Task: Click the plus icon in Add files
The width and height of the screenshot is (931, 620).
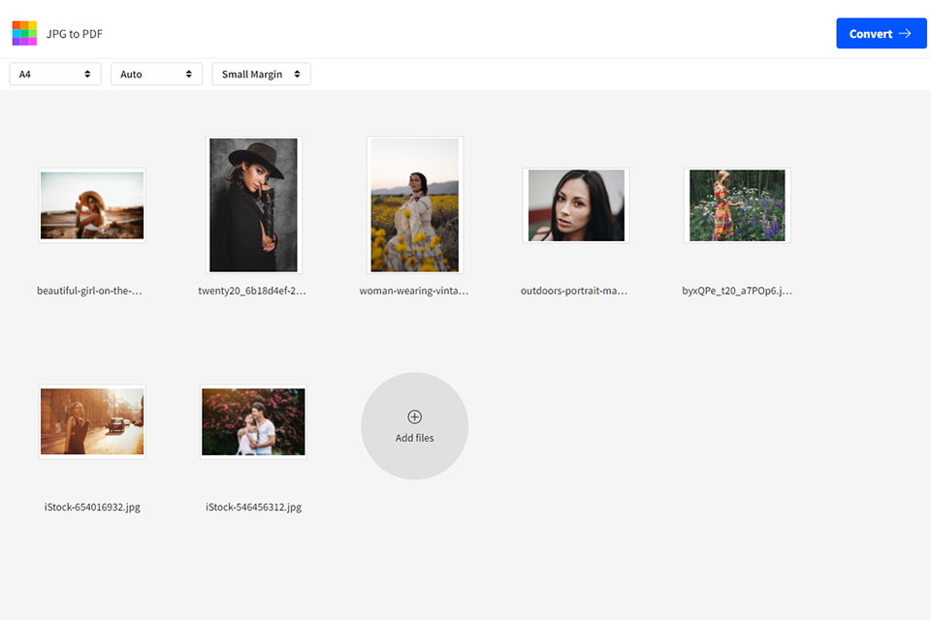Action: 414,417
